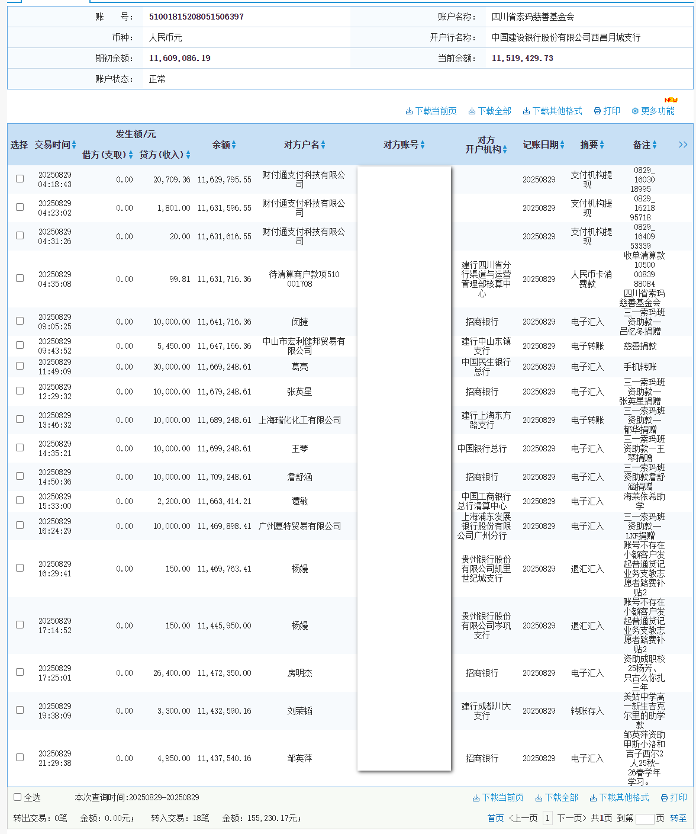Click 26,400.00 credit amount cell
The width and height of the screenshot is (696, 834).
172,673
